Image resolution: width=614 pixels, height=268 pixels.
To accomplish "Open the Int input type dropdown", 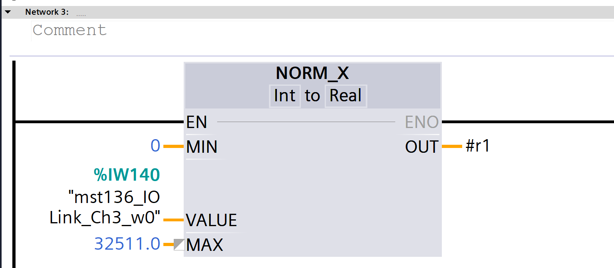I will click(x=284, y=96).
